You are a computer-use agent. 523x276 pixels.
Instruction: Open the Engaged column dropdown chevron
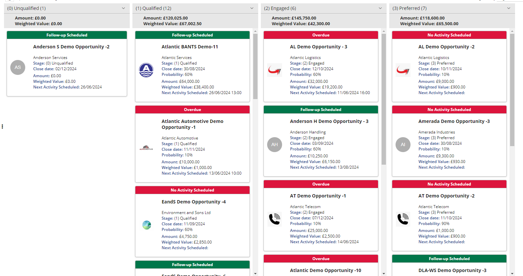coord(380,8)
